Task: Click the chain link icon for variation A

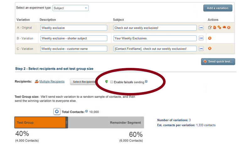Action: (x=219, y=27)
